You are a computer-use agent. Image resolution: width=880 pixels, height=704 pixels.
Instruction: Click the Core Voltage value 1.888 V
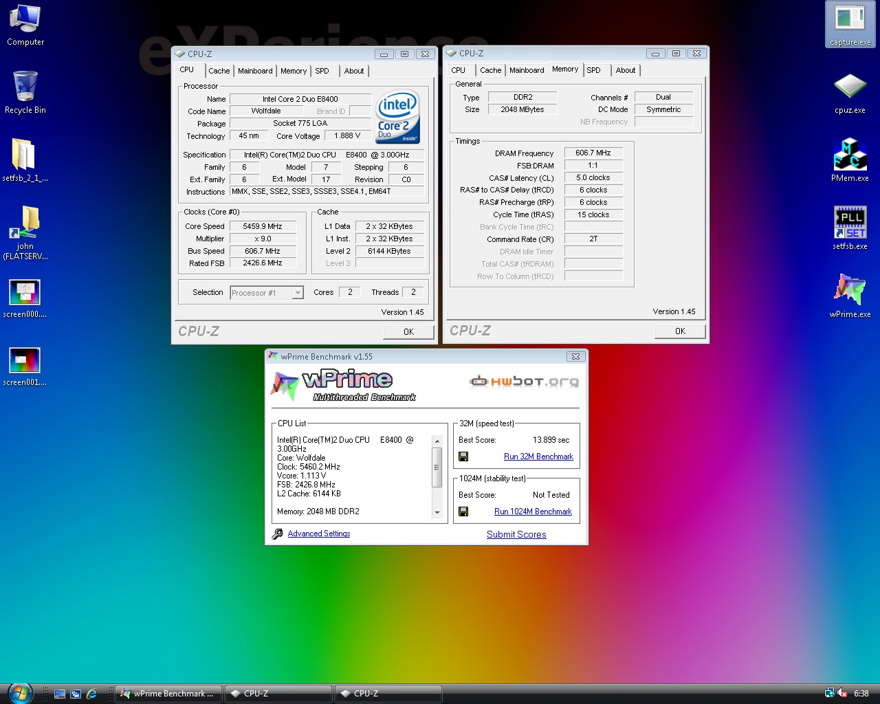click(x=348, y=135)
